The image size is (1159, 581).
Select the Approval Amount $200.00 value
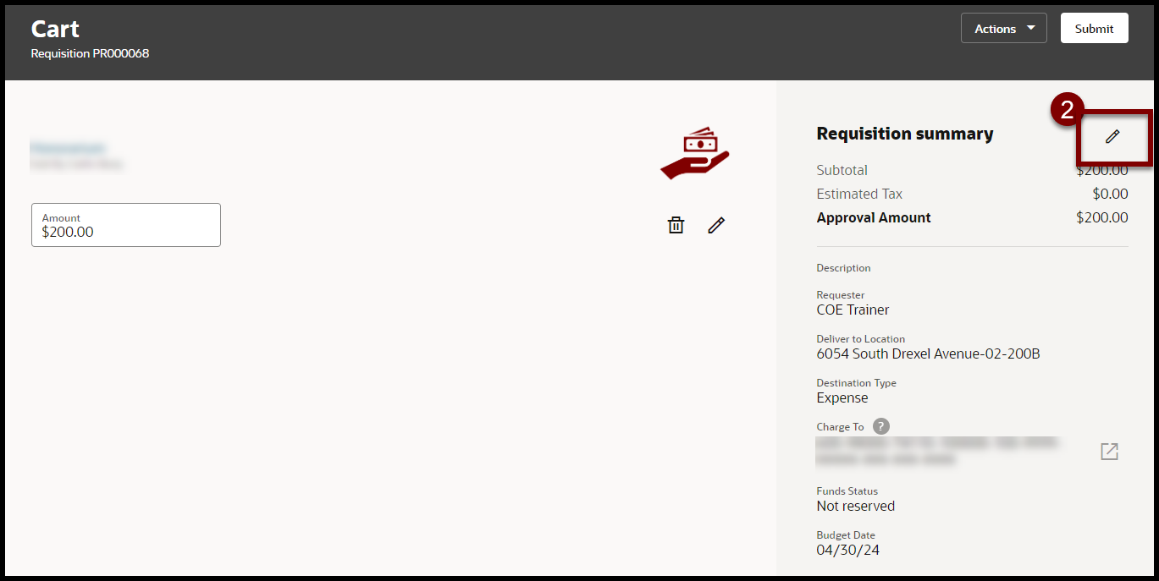(x=1101, y=217)
